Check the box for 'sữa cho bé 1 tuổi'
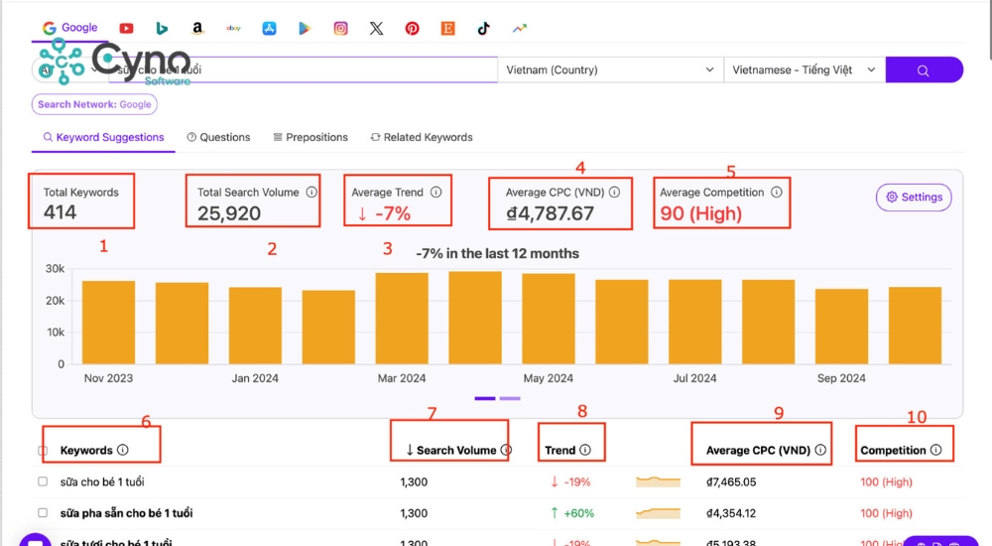The width and height of the screenshot is (992, 546). pyautogui.click(x=43, y=481)
